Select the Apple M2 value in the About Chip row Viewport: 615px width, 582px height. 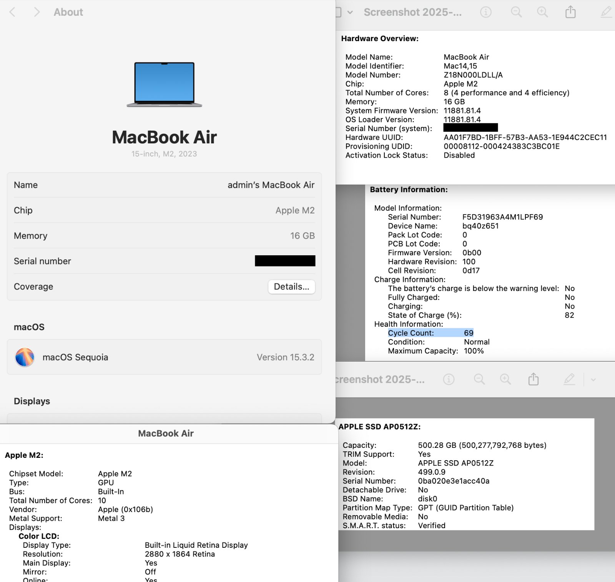(x=295, y=210)
